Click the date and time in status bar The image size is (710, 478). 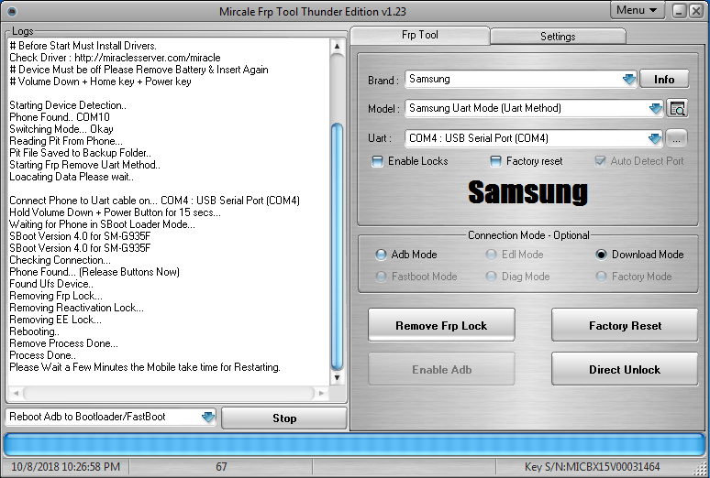(x=66, y=467)
